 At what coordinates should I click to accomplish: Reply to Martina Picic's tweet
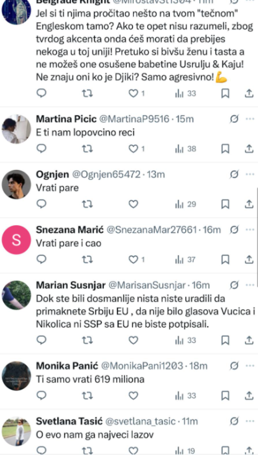[42, 149]
